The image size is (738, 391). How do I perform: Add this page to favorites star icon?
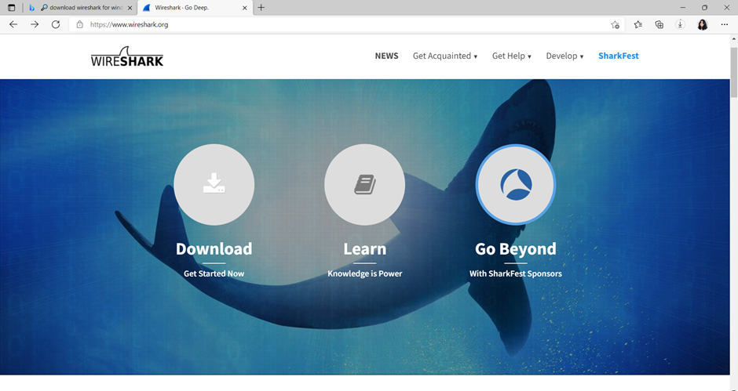(615, 24)
